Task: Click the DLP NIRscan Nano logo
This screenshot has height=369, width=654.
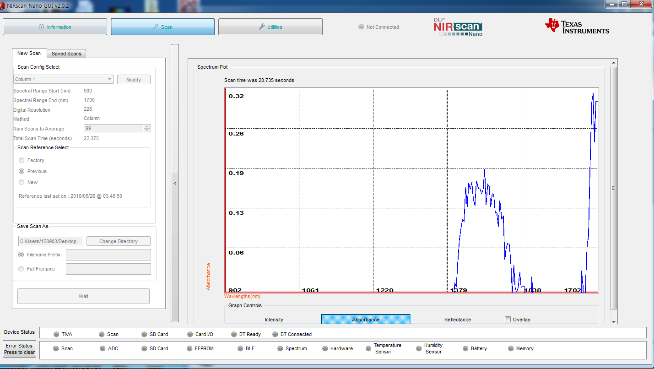Action: 458,27
